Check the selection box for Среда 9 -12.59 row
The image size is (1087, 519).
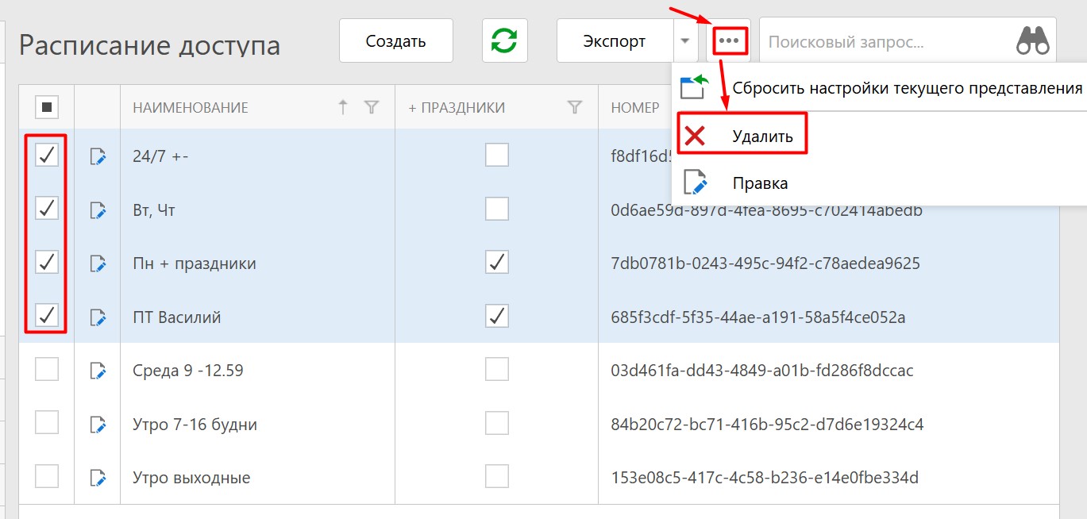click(x=47, y=369)
